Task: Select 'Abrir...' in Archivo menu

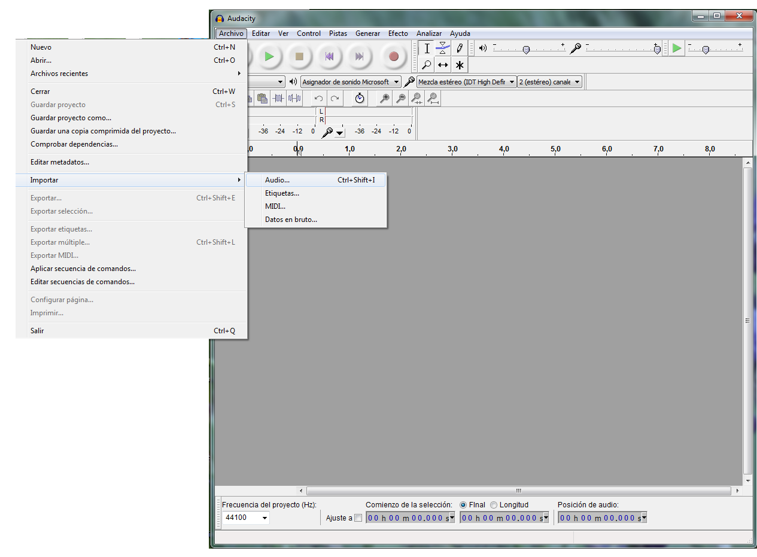Action: [x=132, y=60]
